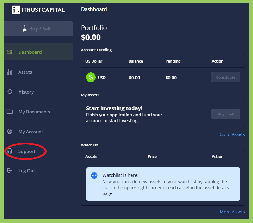Click the 'Finish your application' description text
Screen dimensions: 253x223
coord(124,118)
